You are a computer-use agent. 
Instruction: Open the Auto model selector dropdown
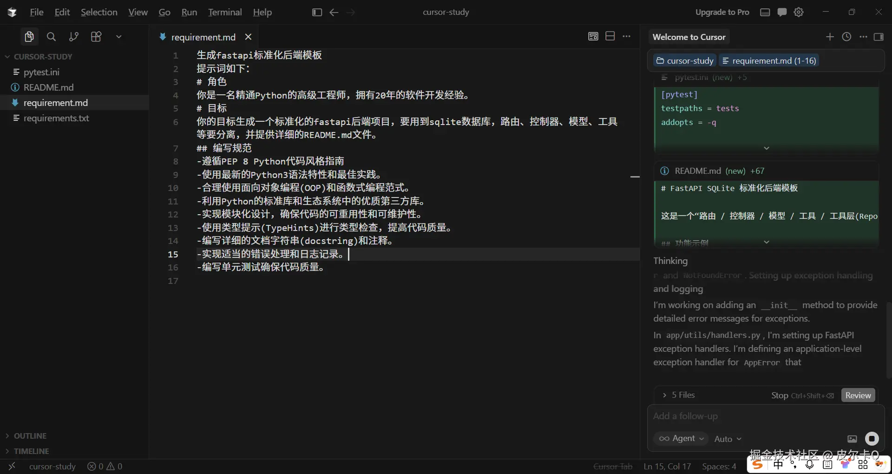pyautogui.click(x=728, y=439)
